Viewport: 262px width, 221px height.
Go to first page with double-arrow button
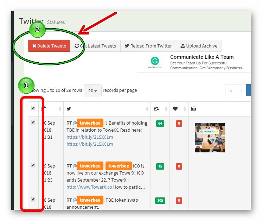pos(231,90)
